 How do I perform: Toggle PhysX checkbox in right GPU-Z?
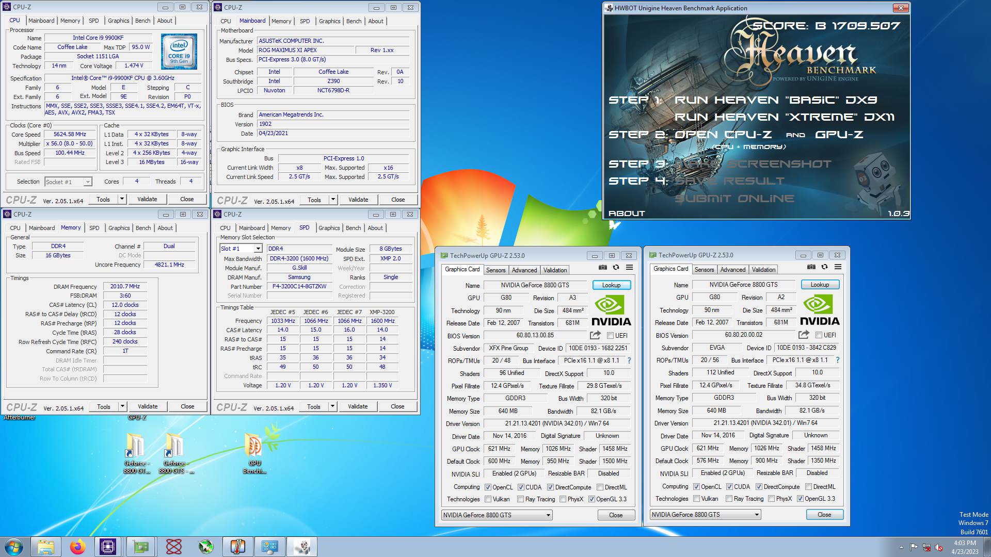[771, 499]
